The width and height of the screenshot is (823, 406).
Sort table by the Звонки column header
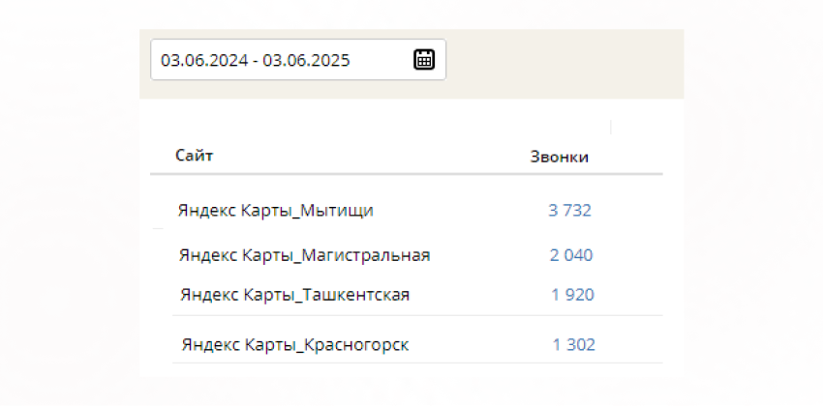coord(560,158)
